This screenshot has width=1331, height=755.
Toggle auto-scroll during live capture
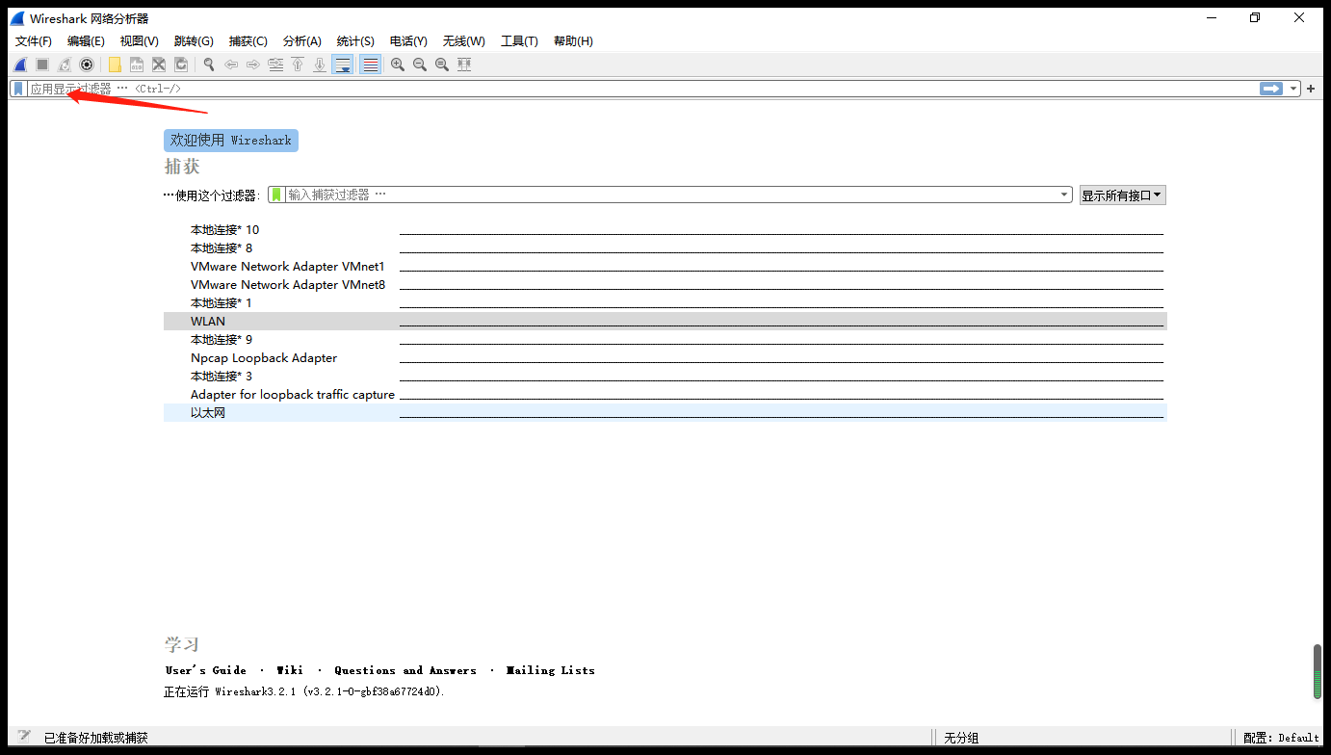pos(342,65)
